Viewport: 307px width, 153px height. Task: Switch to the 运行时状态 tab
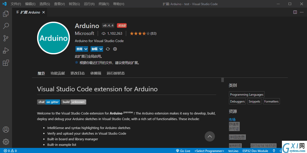click(x=116, y=73)
